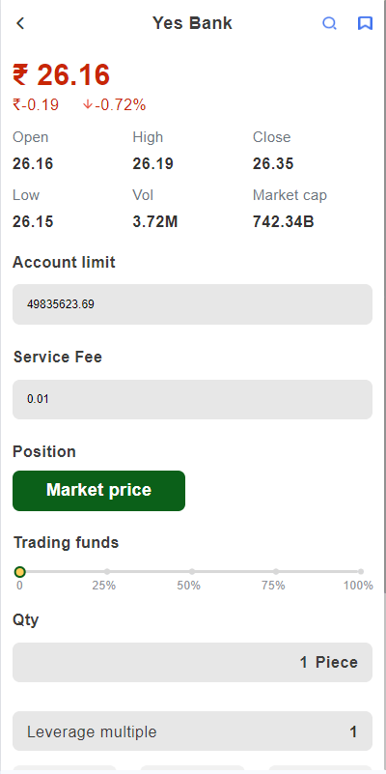Click the Vol value 3.72M
Image resolution: width=386 pixels, height=774 pixels.
(x=155, y=222)
